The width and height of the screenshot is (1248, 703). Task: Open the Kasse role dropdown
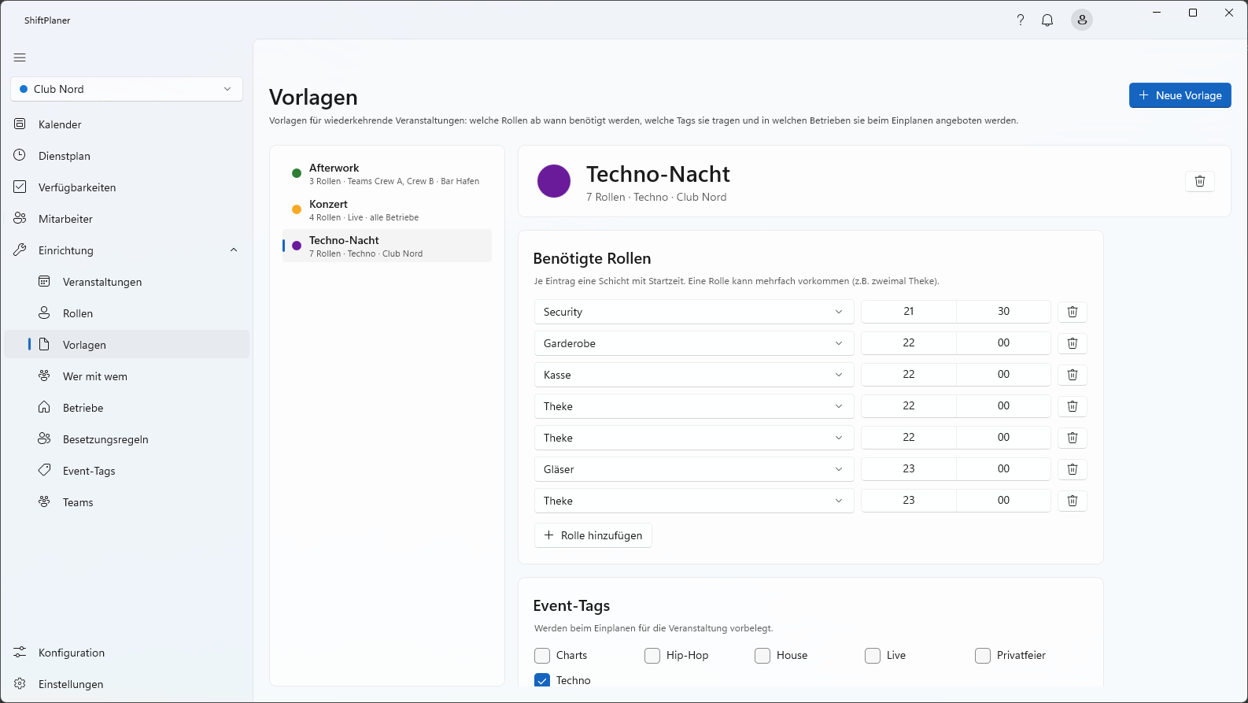tap(694, 375)
